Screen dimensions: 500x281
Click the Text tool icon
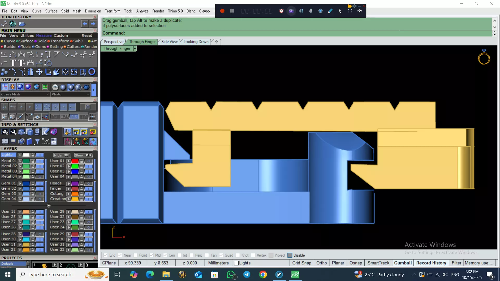tap(12, 63)
